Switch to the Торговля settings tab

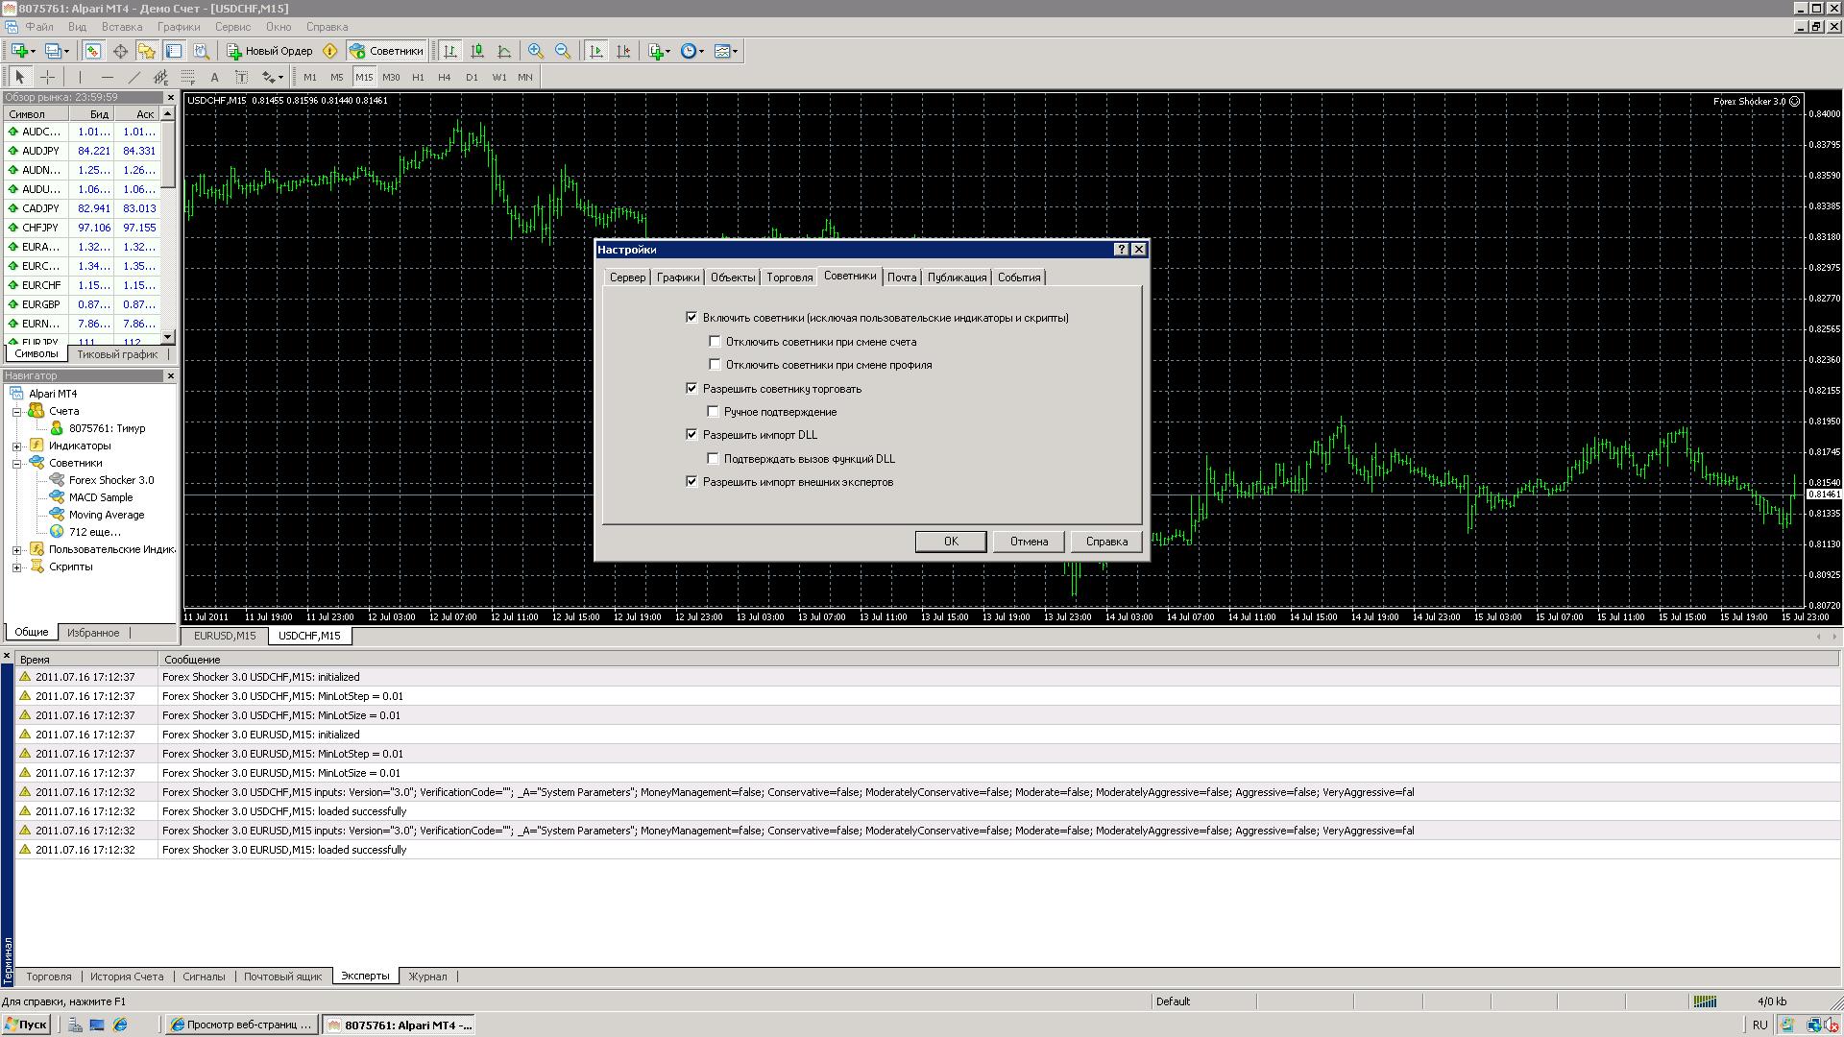[789, 277]
